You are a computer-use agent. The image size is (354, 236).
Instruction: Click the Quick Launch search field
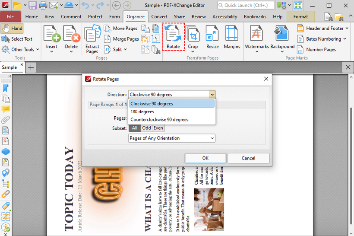point(246,5)
